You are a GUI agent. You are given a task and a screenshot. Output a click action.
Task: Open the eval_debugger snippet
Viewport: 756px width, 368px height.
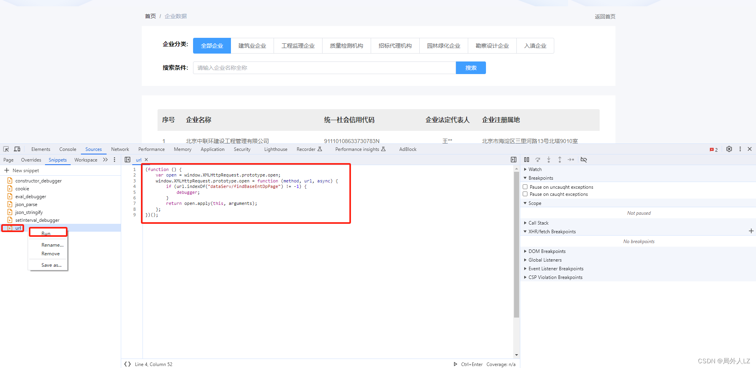click(30, 197)
